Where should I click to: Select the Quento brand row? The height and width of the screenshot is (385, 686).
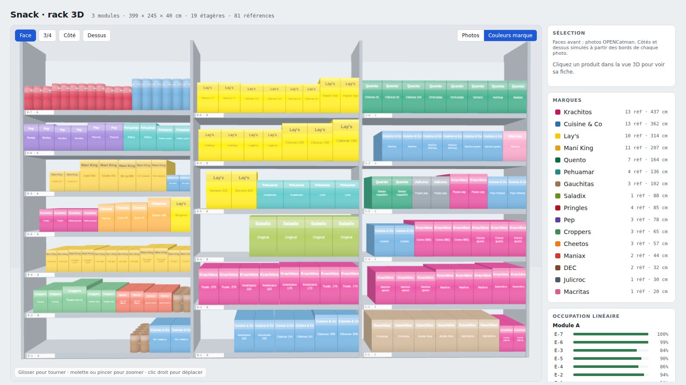(x=611, y=160)
